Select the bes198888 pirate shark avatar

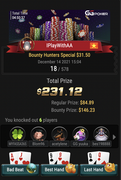(101, 134)
